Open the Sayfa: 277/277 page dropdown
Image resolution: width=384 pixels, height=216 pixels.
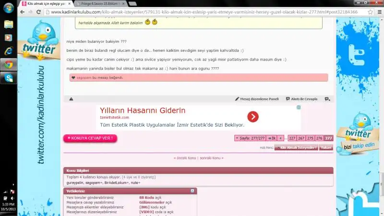[250, 138]
